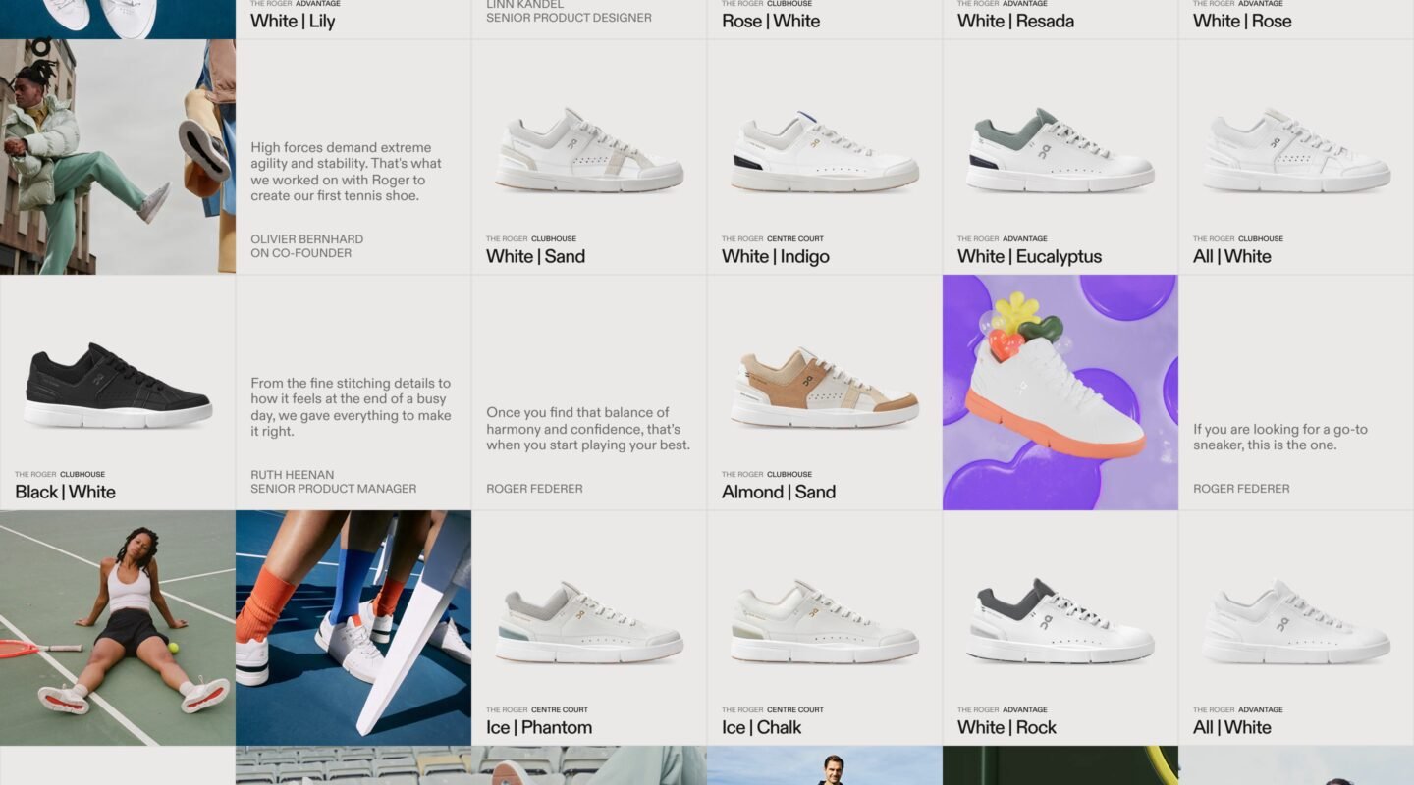Open the purple artwork with orange-soled shoe
Image resolution: width=1414 pixels, height=785 pixels.
click(1060, 392)
